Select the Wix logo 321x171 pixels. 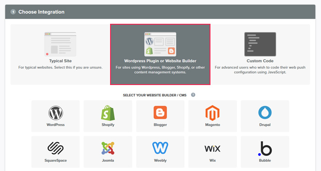(212, 148)
